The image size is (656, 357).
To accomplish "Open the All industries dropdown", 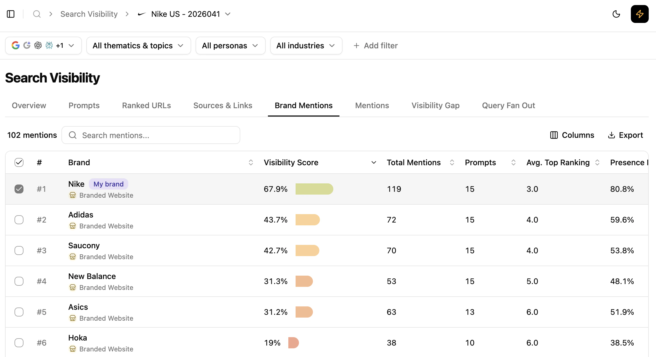I will click(306, 46).
